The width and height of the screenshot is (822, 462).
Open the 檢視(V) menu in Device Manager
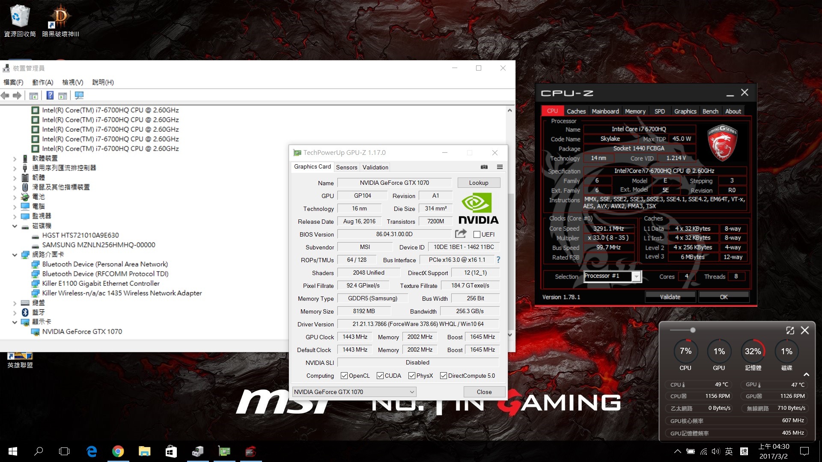point(72,82)
